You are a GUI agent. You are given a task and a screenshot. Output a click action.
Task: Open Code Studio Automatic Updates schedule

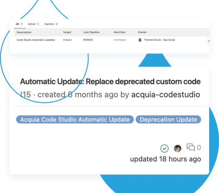pyautogui.click(x=36, y=40)
